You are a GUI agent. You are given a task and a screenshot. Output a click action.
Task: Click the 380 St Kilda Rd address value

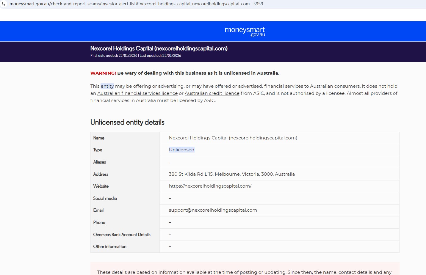click(232, 174)
